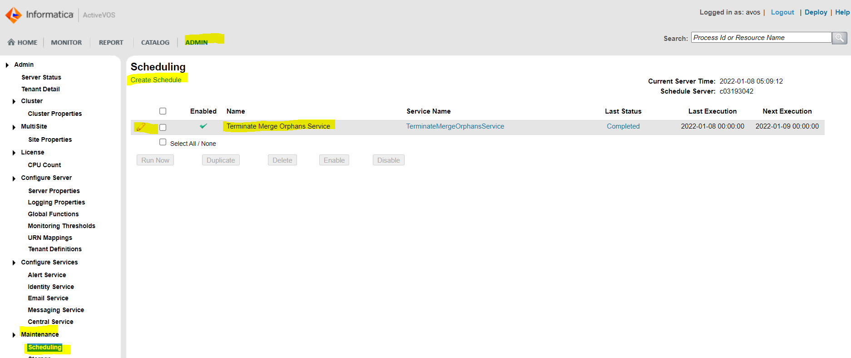Screen dimensions: 851x358
Task: Check the Terminate Merge Orphans row checkbox
Action: click(x=163, y=127)
